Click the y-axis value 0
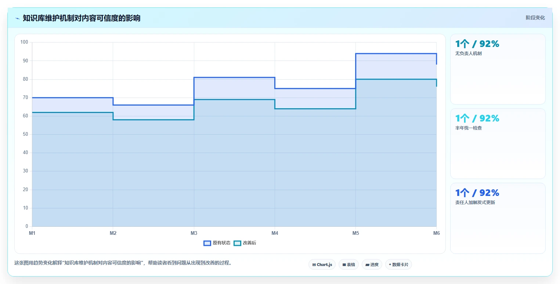The width and height of the screenshot is (560, 284). point(27,226)
